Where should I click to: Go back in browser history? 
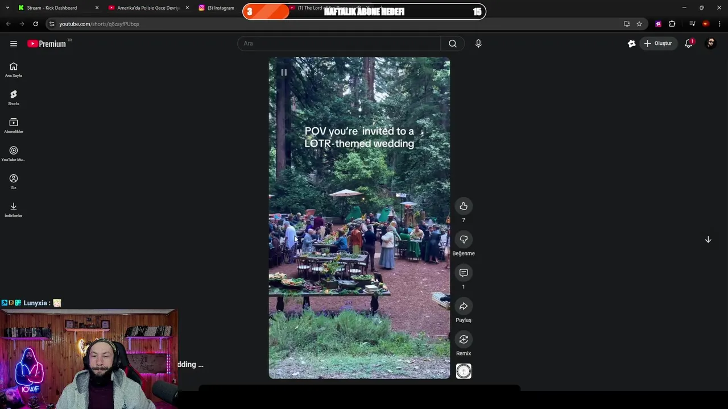pyautogui.click(x=8, y=24)
